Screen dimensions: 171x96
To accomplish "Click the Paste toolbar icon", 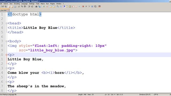I will 25,6.
